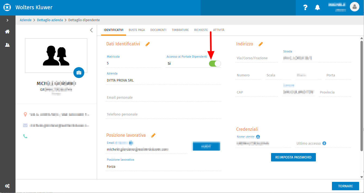
Task: Open the employees icon in sidebar
Action: tap(7, 45)
